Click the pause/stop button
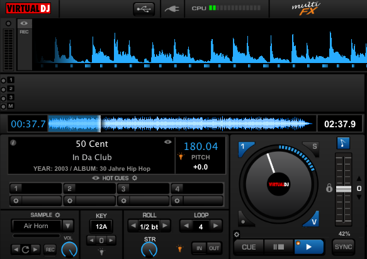The width and height of the screenshot is (367, 259). (x=278, y=247)
